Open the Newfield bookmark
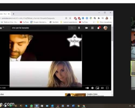This screenshot has height=108, width=135. point(54,22)
